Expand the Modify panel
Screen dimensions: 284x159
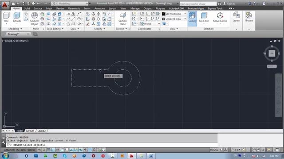[99, 29]
